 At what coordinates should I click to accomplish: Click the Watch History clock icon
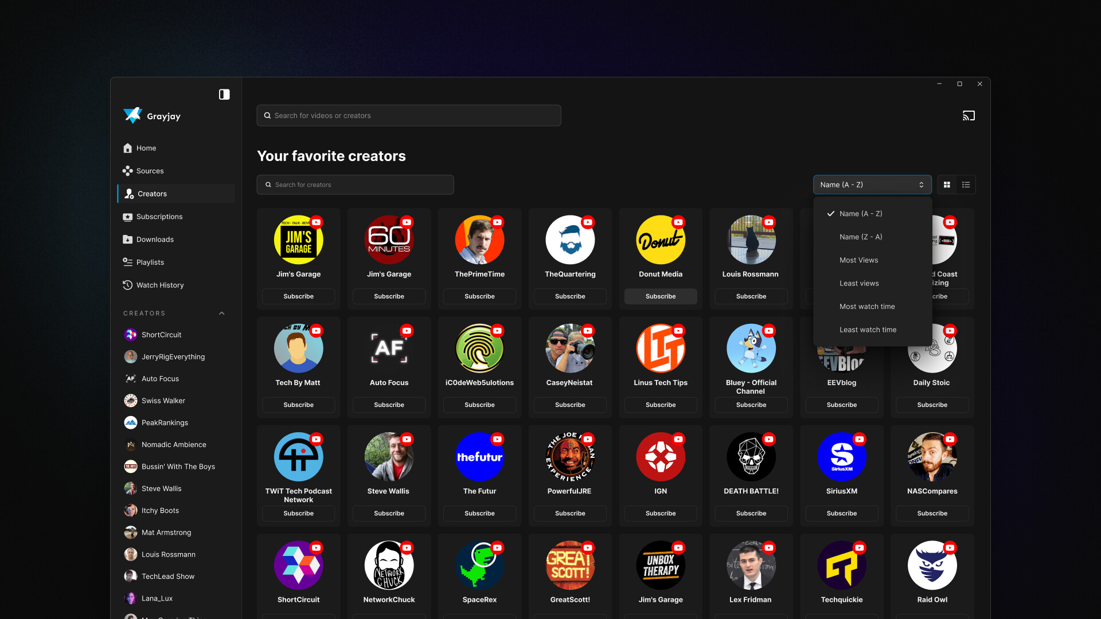click(127, 285)
